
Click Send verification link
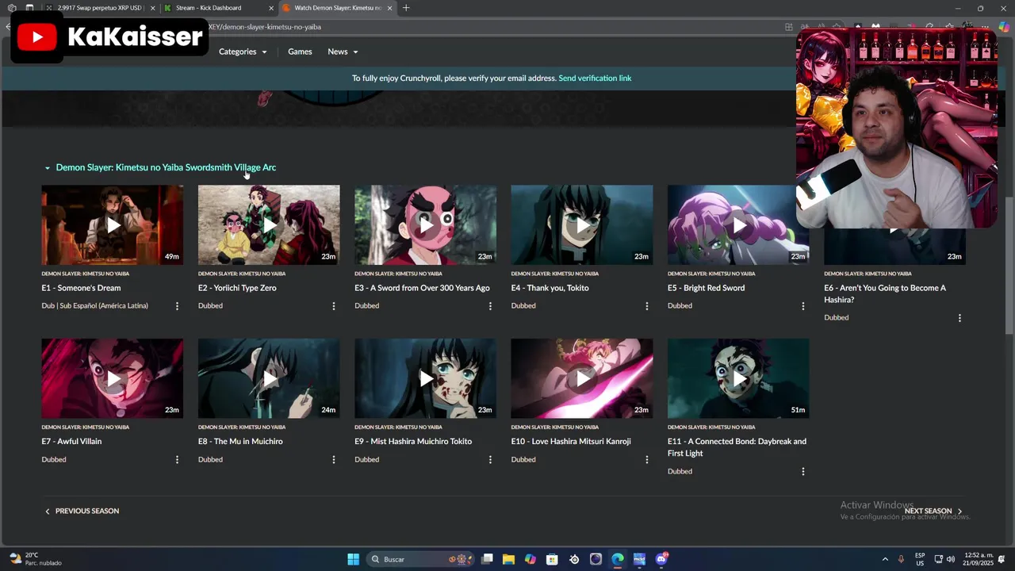click(595, 79)
